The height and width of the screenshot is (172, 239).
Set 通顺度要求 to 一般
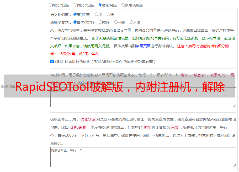point(116,22)
